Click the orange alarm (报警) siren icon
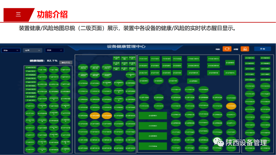This screenshot has width=276, height=155. (245, 49)
